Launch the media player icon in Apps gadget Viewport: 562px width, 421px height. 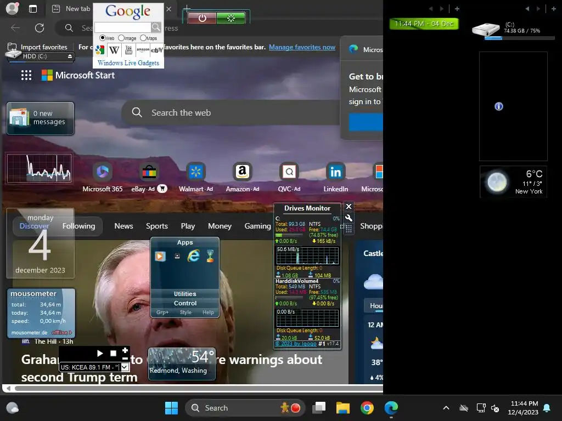pos(160,257)
